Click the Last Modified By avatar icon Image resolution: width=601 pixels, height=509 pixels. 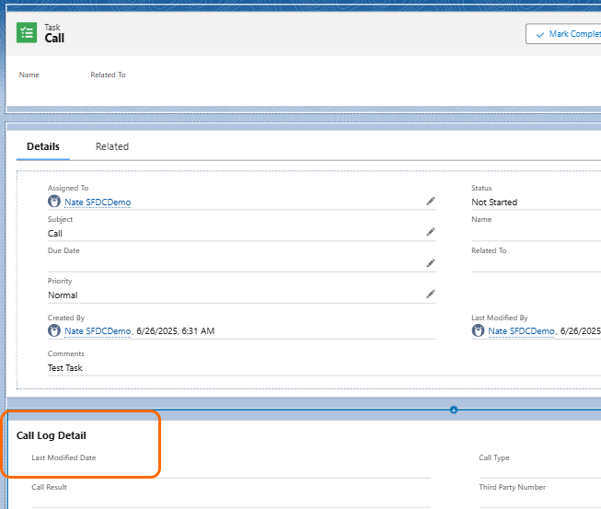[478, 330]
